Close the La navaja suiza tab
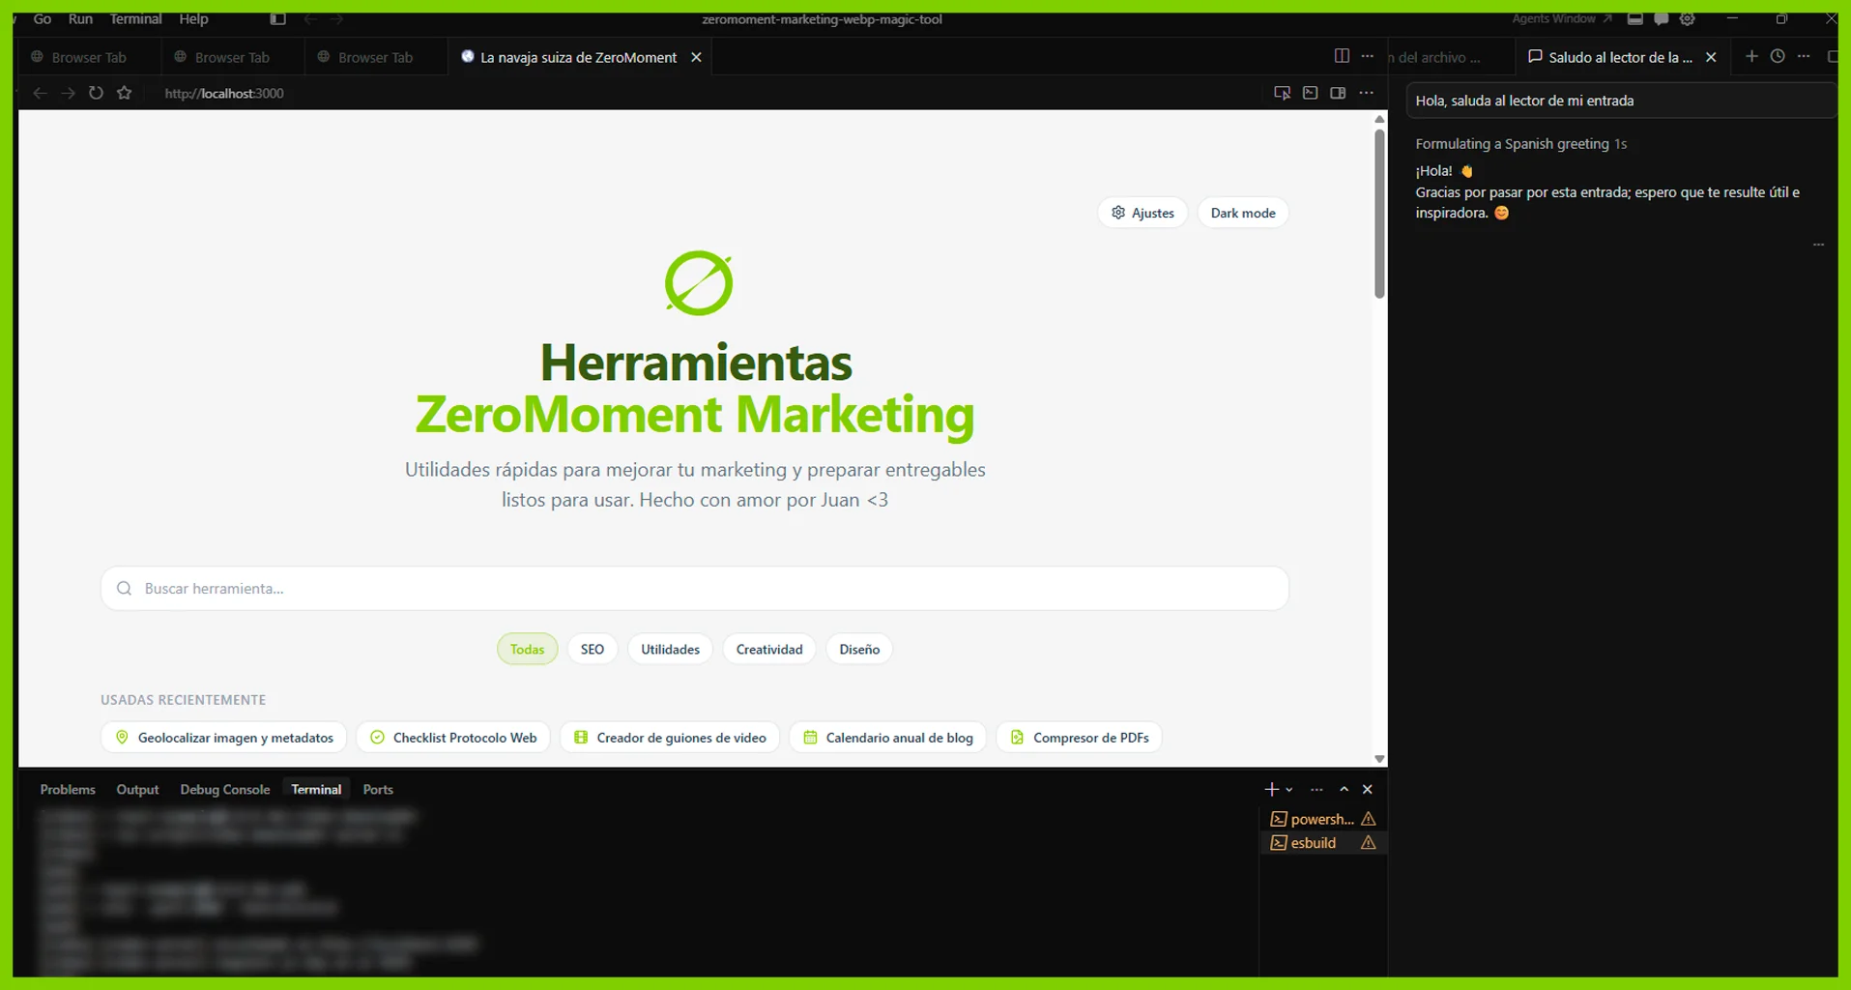 point(696,57)
